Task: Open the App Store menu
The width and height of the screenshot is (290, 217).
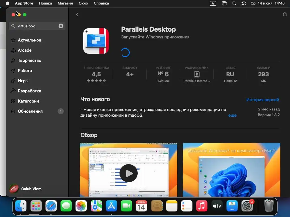Action: (x=24, y=3)
